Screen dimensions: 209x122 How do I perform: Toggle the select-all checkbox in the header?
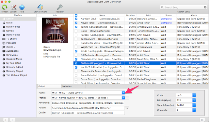(x=76, y=15)
